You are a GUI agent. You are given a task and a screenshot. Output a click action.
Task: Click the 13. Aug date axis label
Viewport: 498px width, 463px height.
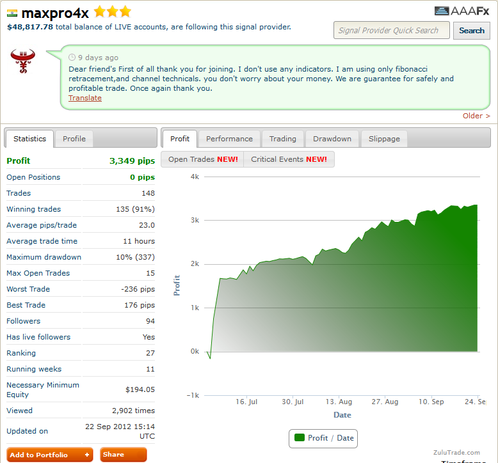[339, 402]
